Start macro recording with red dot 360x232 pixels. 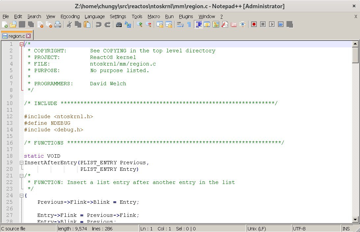click(254, 25)
